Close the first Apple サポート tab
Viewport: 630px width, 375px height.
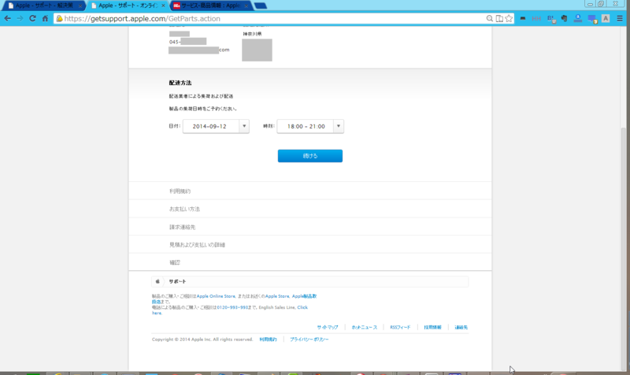[80, 6]
